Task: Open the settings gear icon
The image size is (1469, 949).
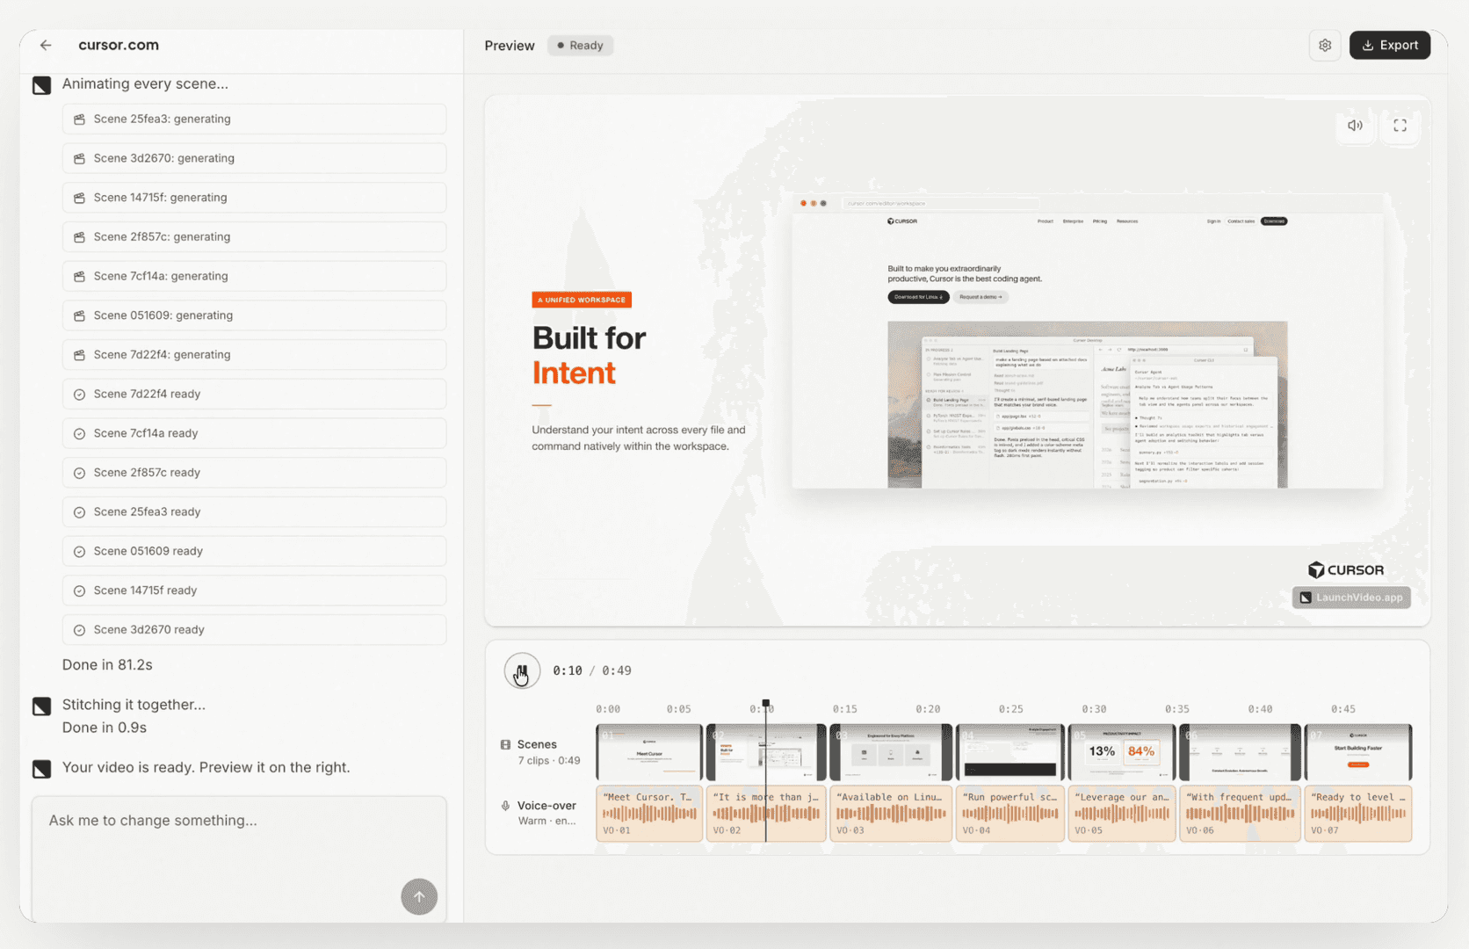Action: pos(1325,45)
